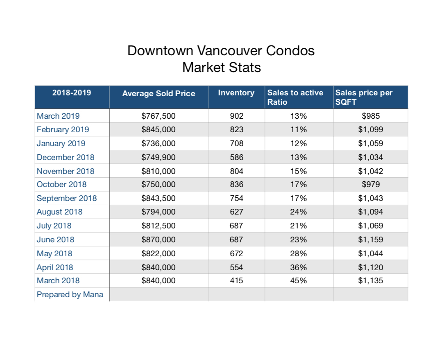The image size is (444, 350).
Task: Click the September 2018 row label
Action: 67,198
